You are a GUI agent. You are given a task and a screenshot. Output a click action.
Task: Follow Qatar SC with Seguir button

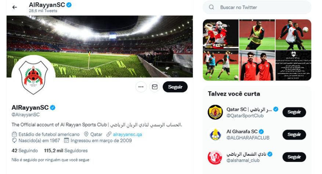(294, 112)
